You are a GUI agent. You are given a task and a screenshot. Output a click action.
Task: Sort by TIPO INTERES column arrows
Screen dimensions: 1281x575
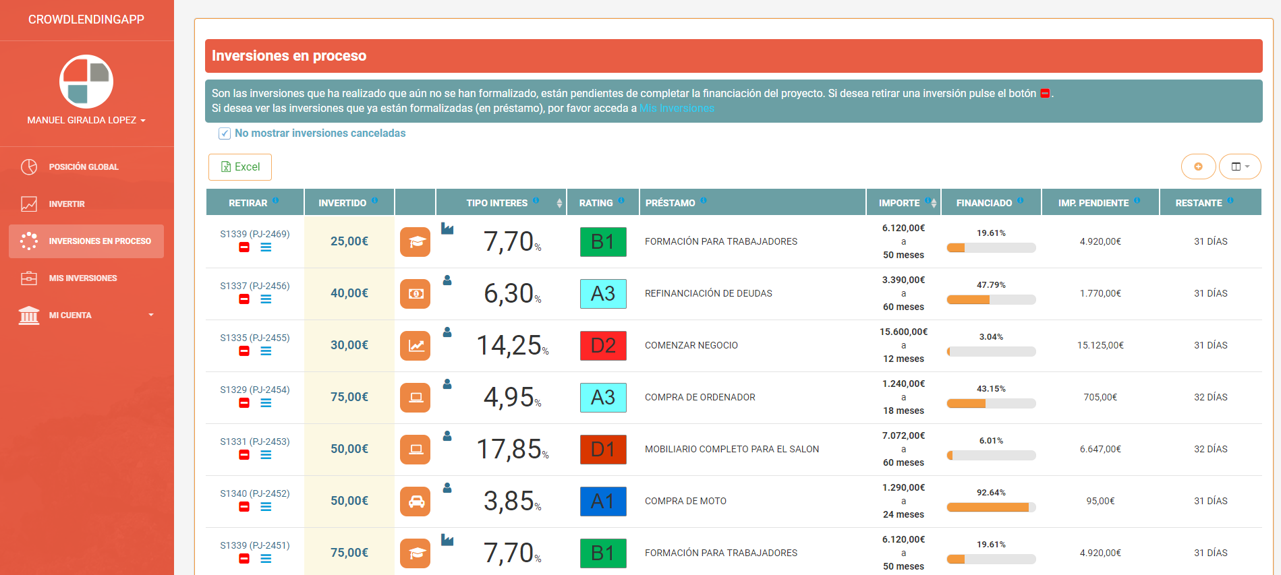pyautogui.click(x=559, y=203)
